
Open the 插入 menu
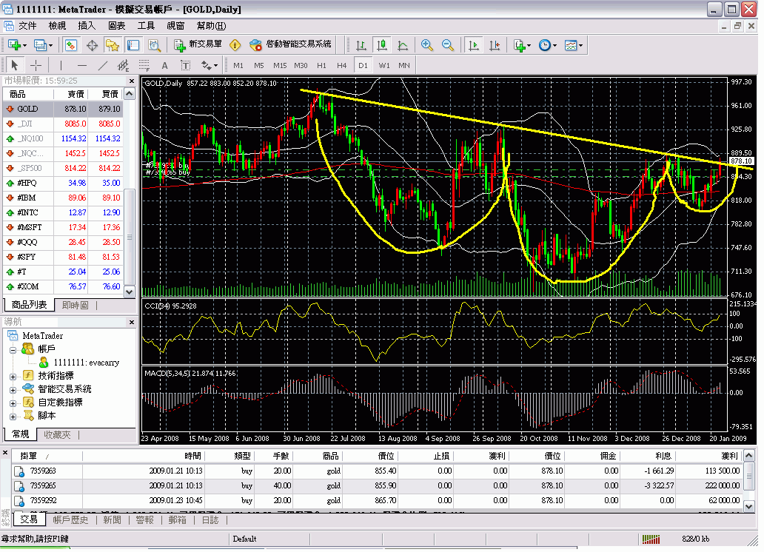[x=87, y=26]
